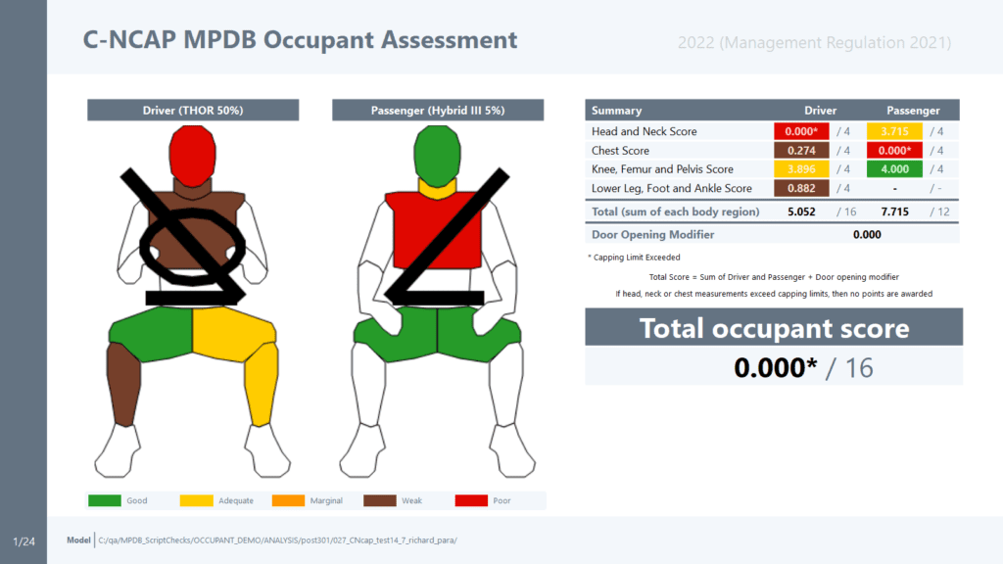
Task: Click the "Poor" legend label
Action: [x=502, y=500]
